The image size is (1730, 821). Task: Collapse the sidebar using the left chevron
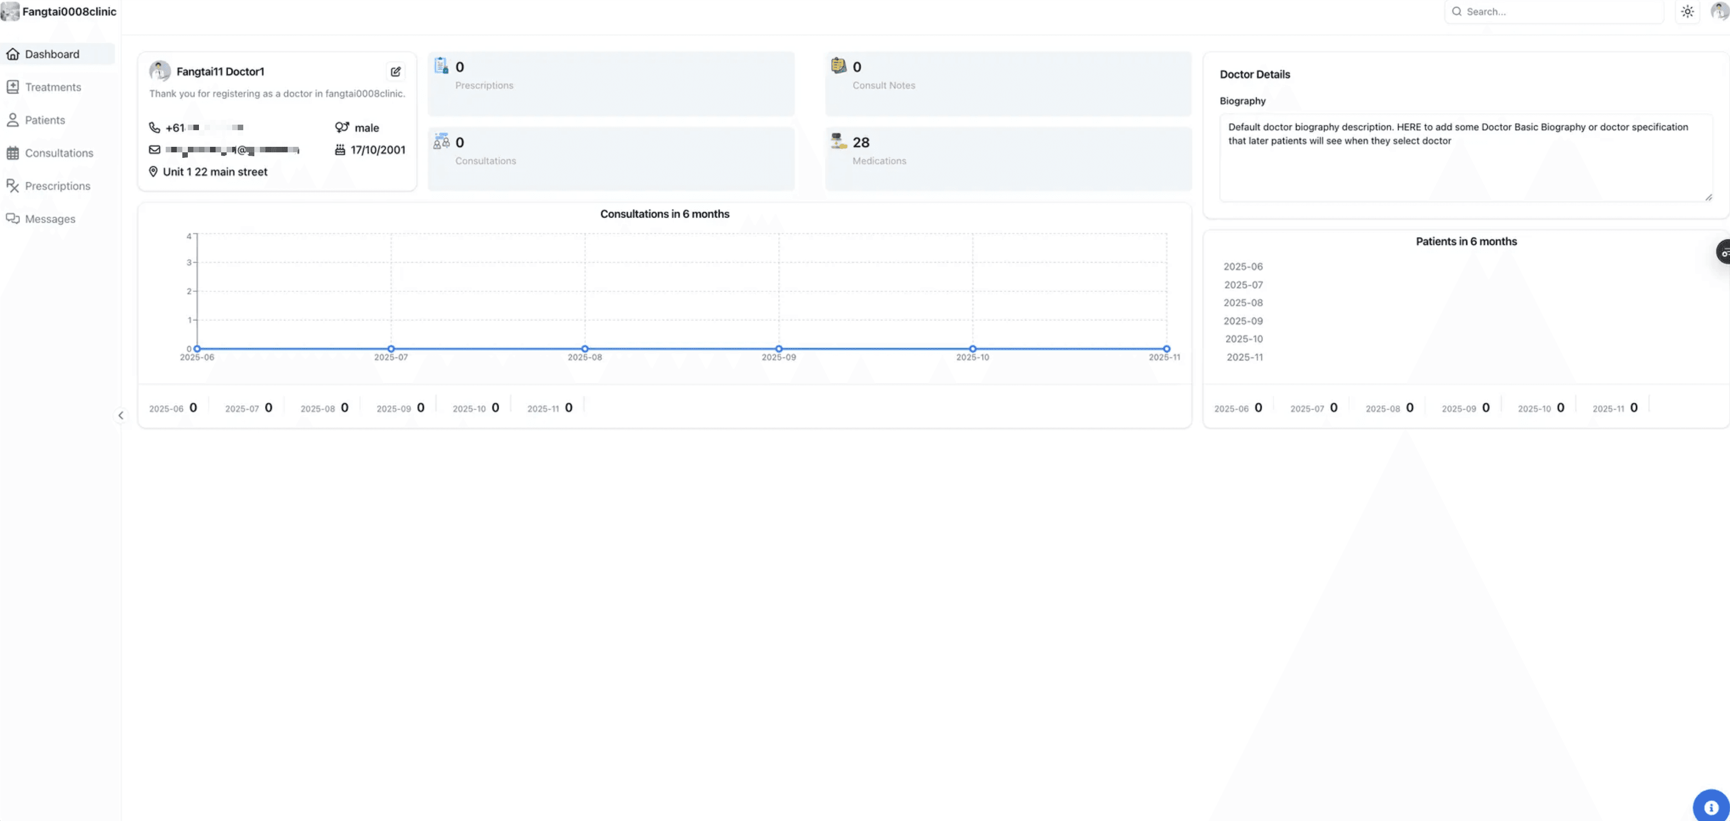(x=121, y=415)
